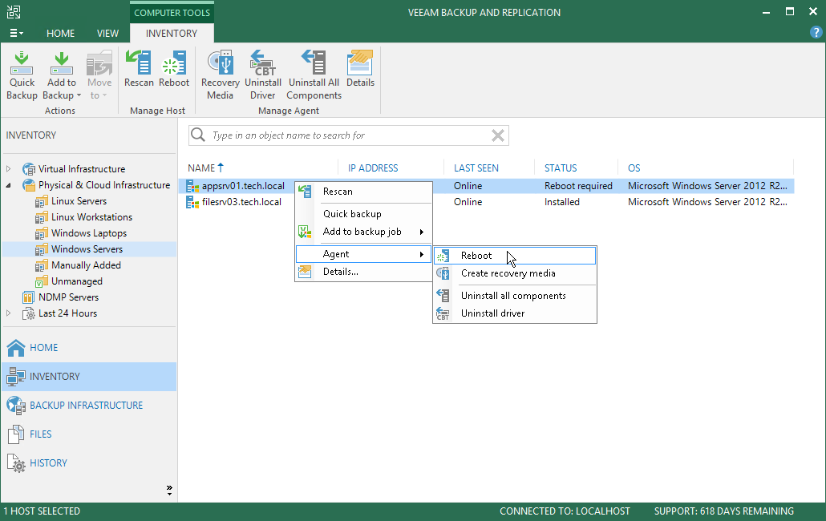The width and height of the screenshot is (826, 521).
Task: Choose Reboot in the Agent submenu
Action: pos(515,256)
